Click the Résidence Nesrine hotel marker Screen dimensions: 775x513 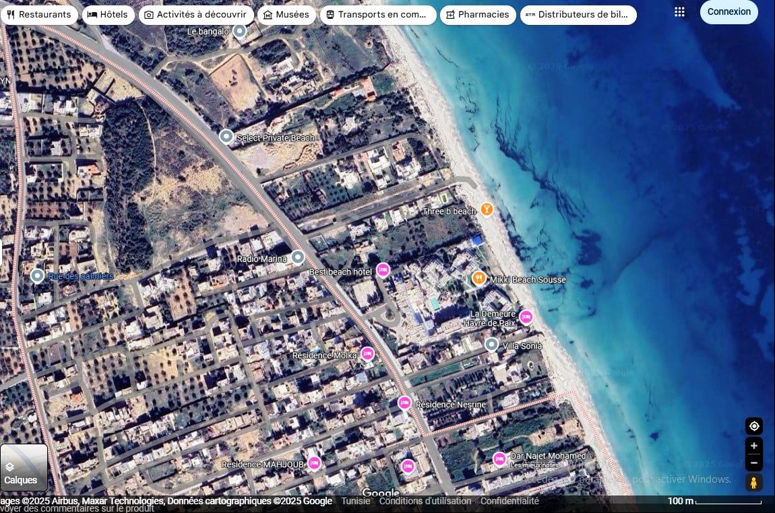pyautogui.click(x=404, y=403)
